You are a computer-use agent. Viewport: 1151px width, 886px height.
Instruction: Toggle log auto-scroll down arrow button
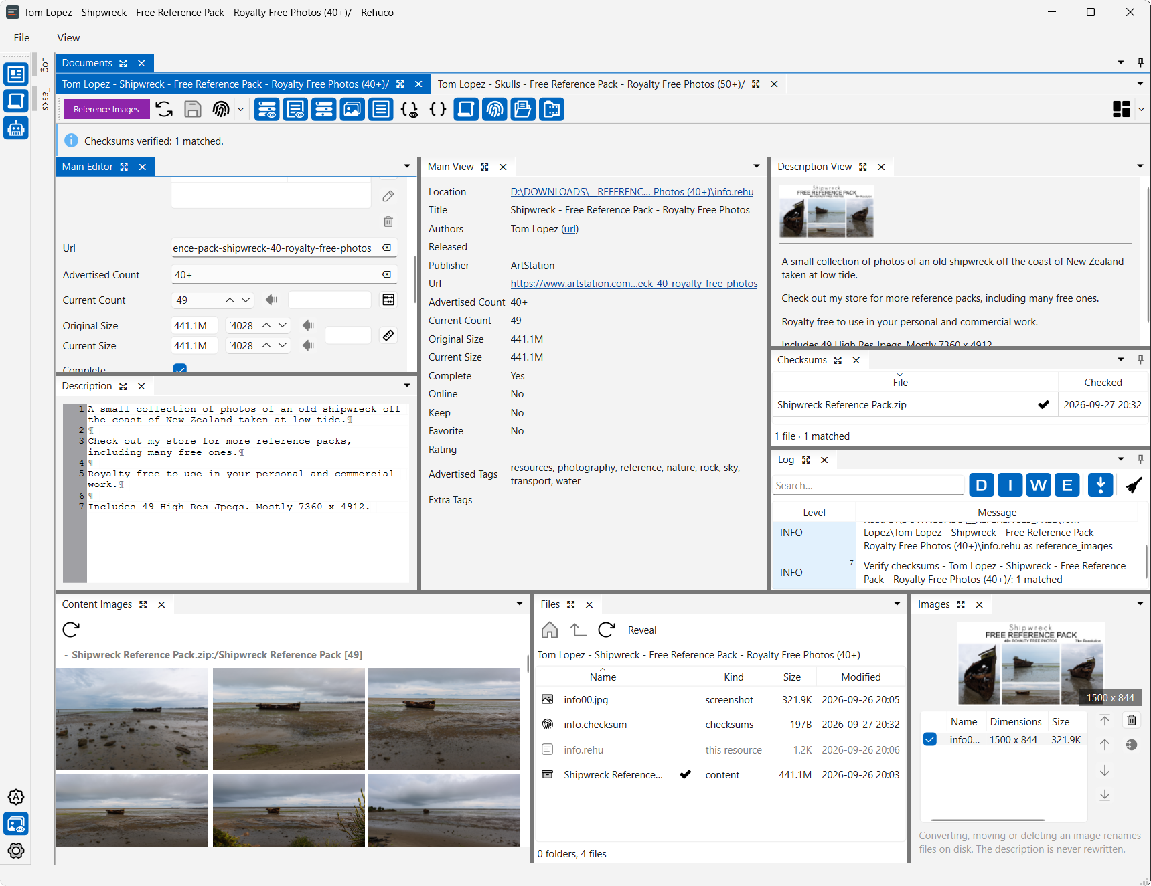[x=1101, y=485]
